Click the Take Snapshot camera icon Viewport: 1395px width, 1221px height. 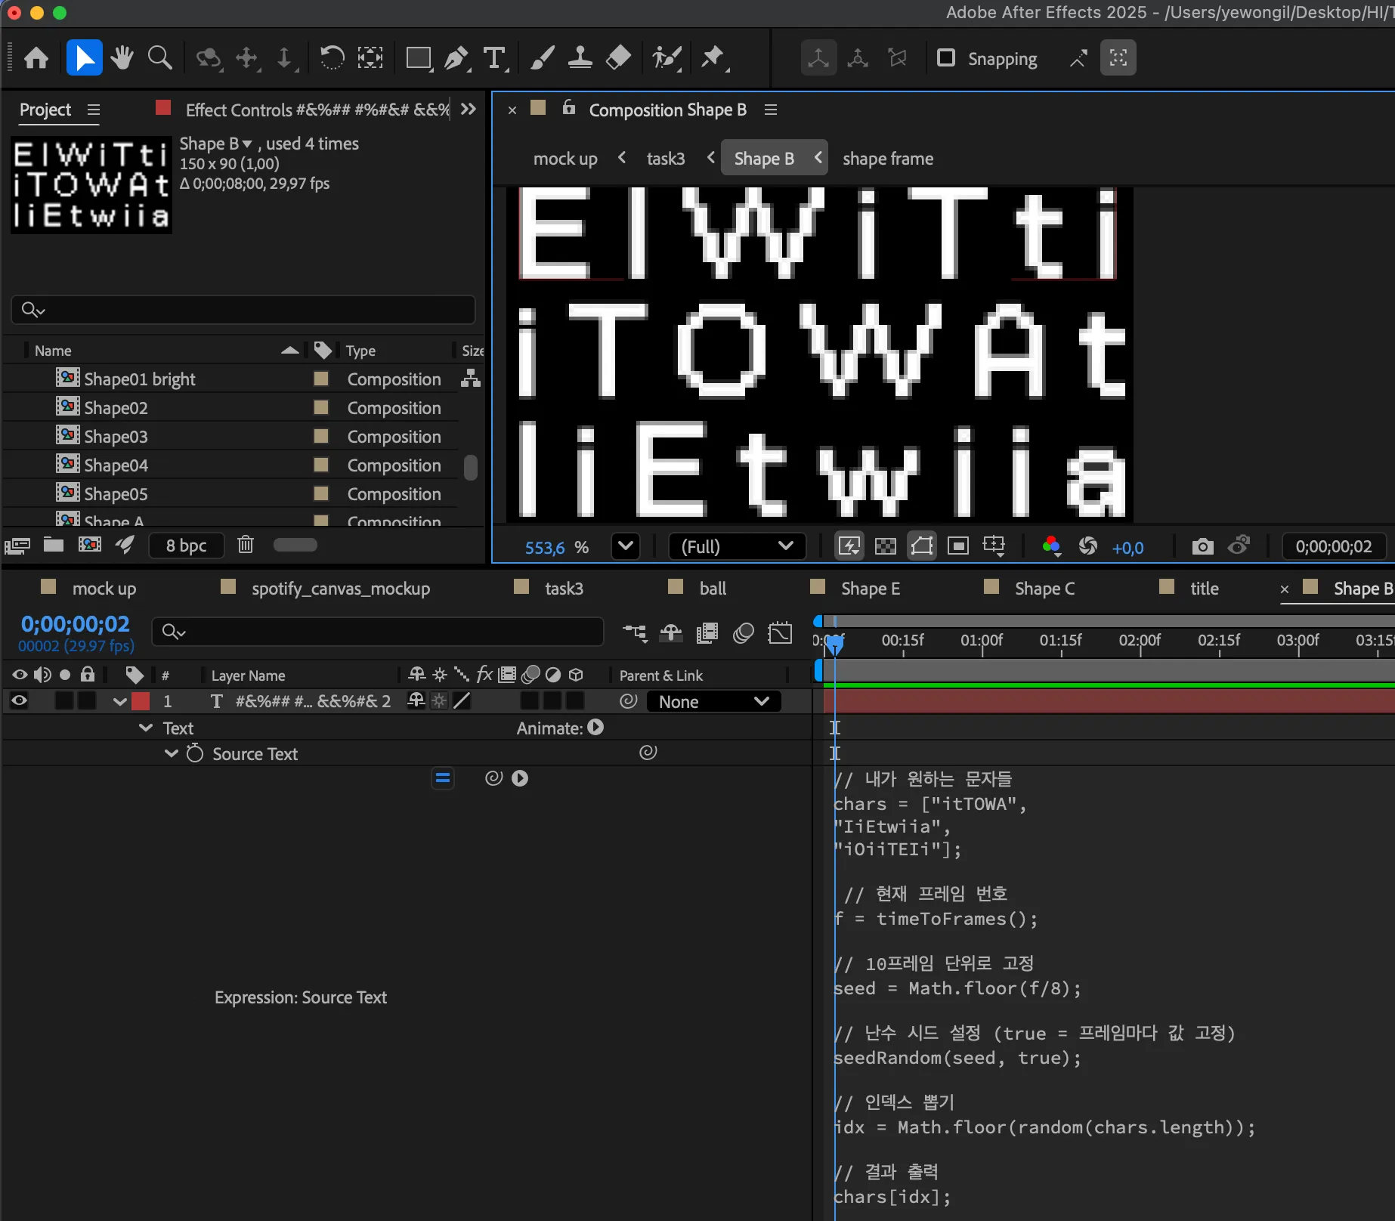click(x=1202, y=546)
